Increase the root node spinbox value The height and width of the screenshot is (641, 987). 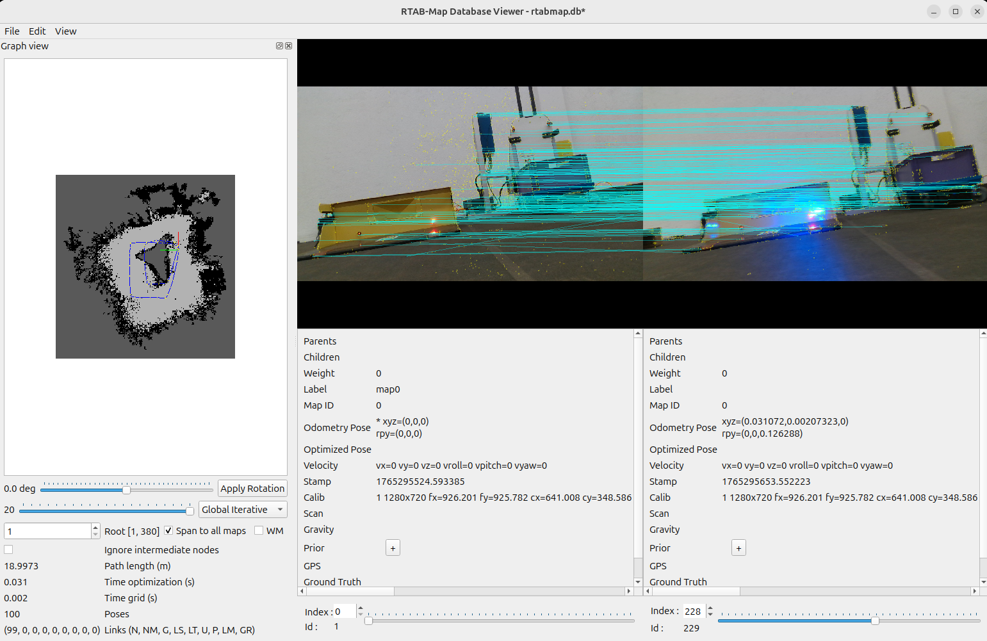(95, 528)
